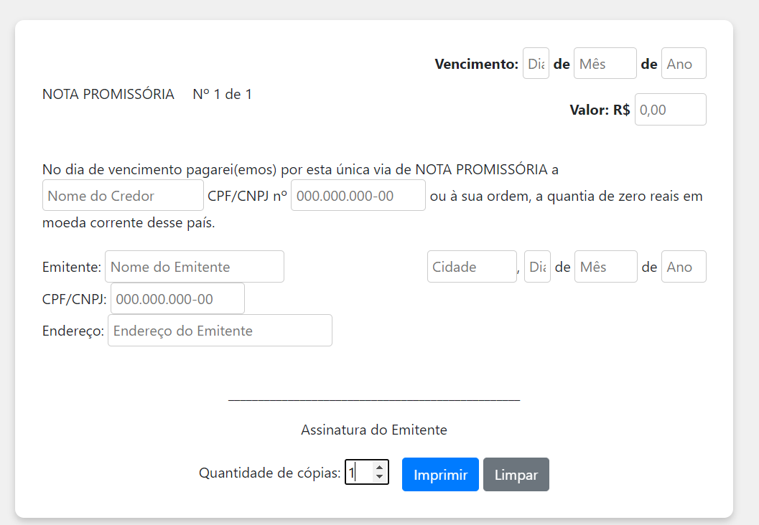Select the Nome do Emitente field
759x525 pixels.
tap(195, 266)
